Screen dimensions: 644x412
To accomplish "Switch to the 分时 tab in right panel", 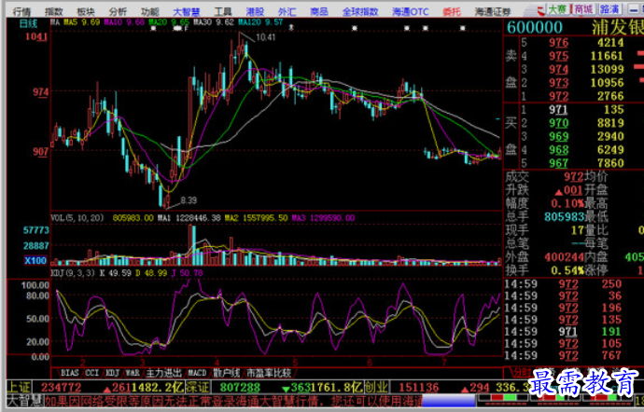I will point(521,373).
